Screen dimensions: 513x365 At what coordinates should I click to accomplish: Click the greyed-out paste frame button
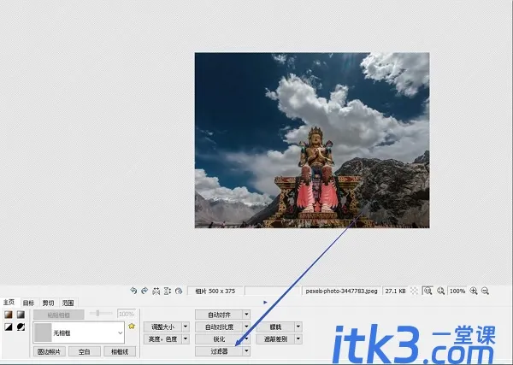[58, 315]
